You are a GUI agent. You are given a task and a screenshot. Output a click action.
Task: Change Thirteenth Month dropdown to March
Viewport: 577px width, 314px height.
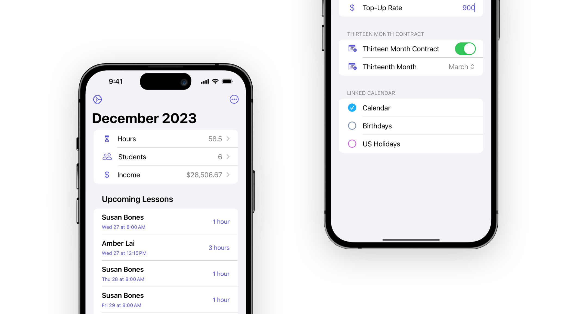point(461,66)
